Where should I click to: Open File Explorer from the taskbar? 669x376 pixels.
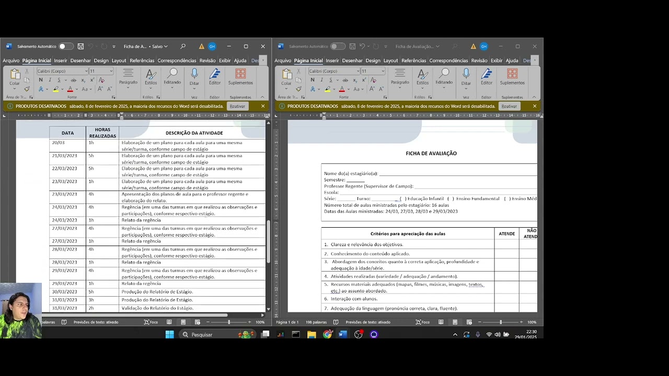pyautogui.click(x=312, y=334)
